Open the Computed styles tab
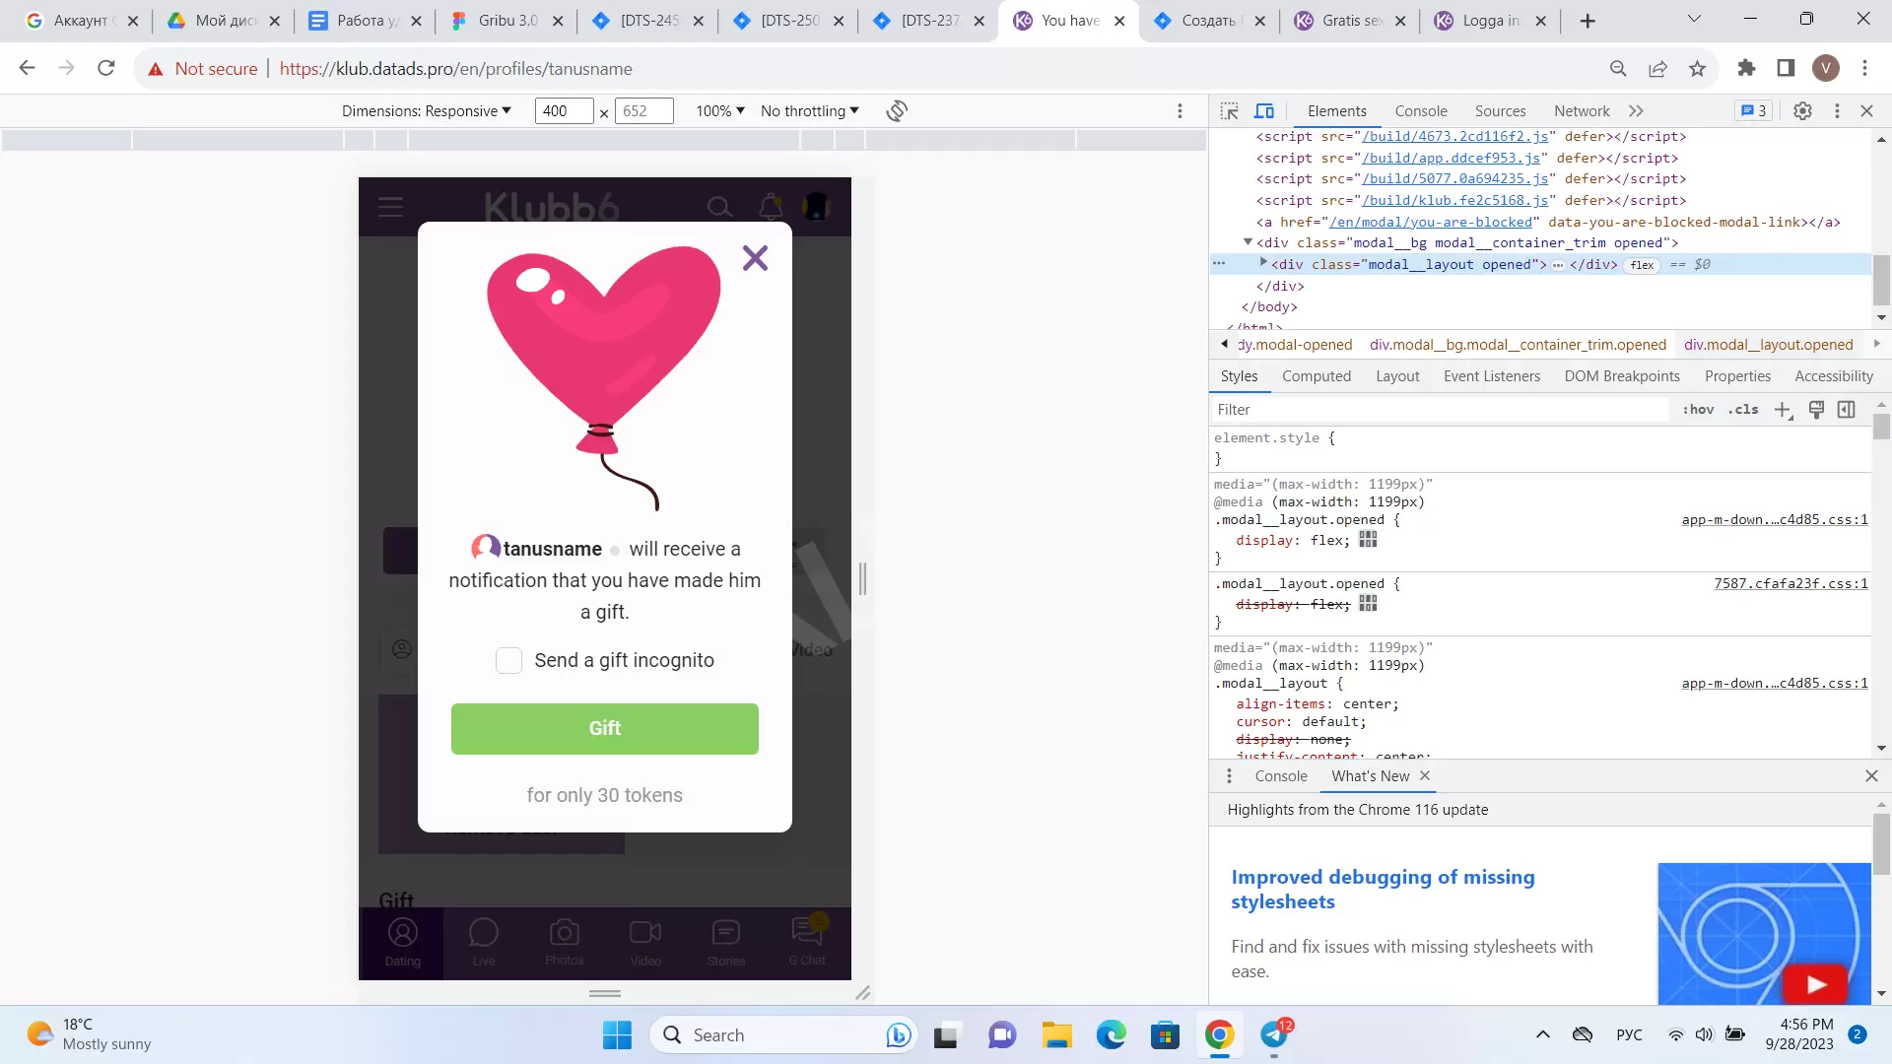Screen dimensions: 1892x1064 1316,376
